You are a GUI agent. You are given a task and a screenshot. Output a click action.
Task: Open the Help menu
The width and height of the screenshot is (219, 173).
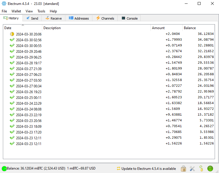53,11
